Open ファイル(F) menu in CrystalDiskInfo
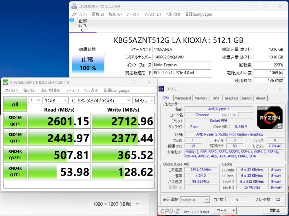Image resolution: width=289 pixels, height=216 pixels. (79, 14)
